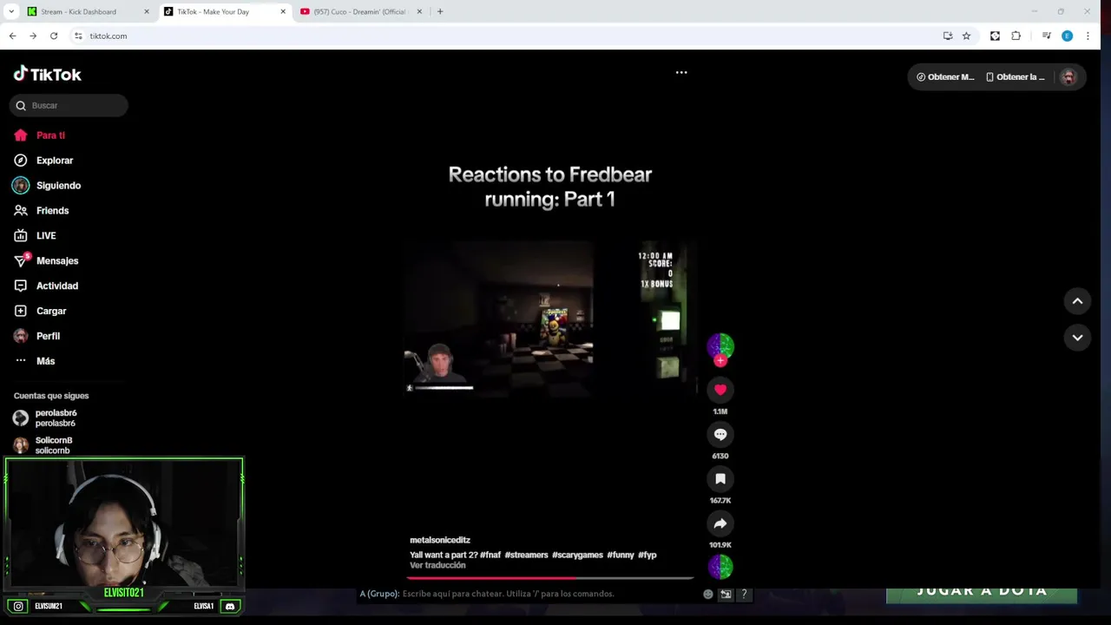
Task: Open profile avatar menu top right
Action: click(x=1068, y=77)
